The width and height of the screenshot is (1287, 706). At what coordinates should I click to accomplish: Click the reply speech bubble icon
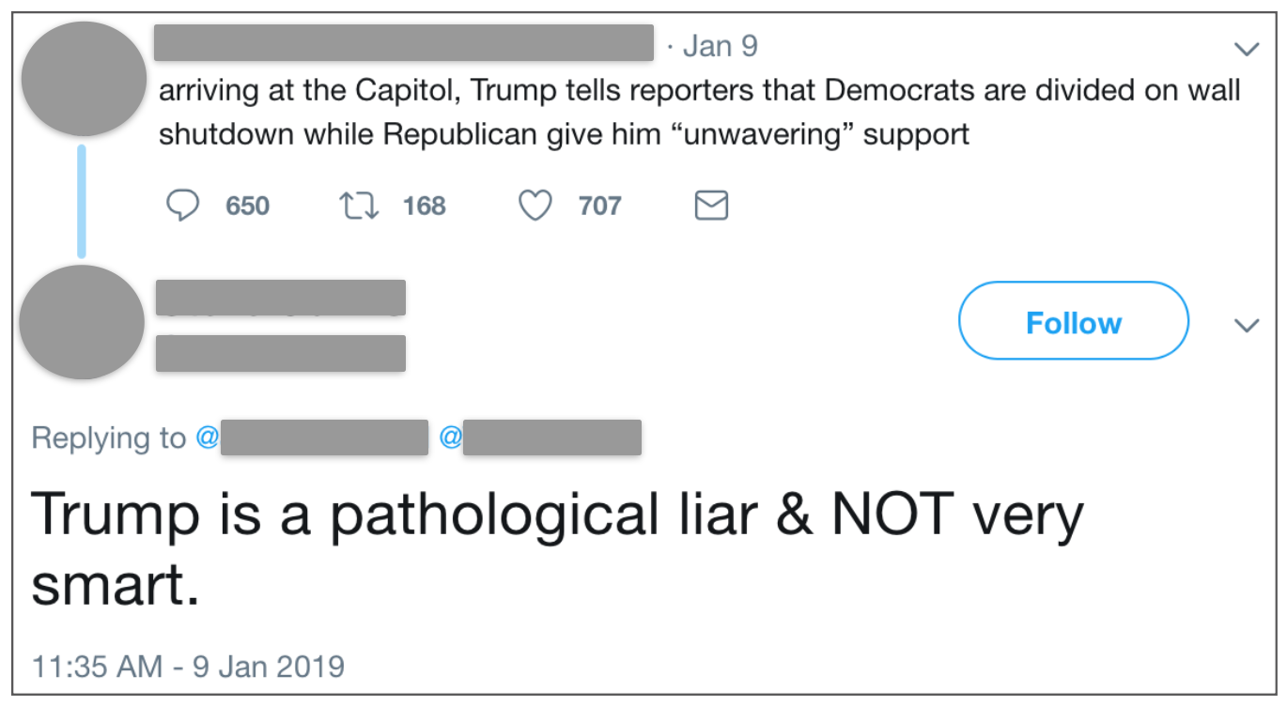pyautogui.click(x=184, y=206)
